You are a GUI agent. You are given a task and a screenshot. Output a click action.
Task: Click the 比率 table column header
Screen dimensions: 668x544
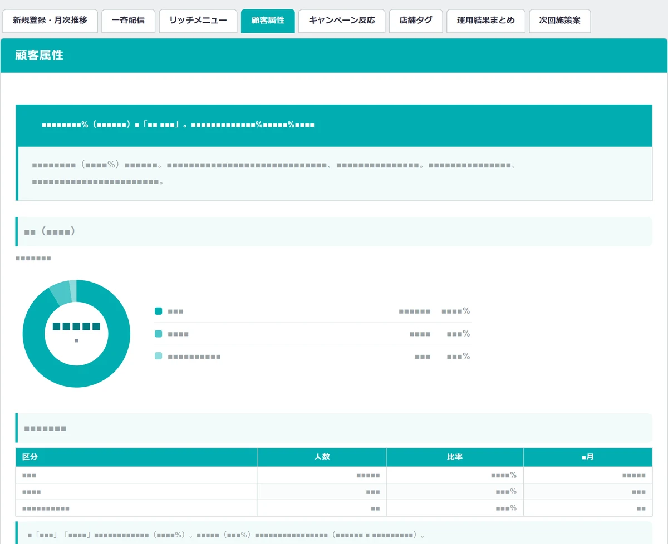point(455,457)
